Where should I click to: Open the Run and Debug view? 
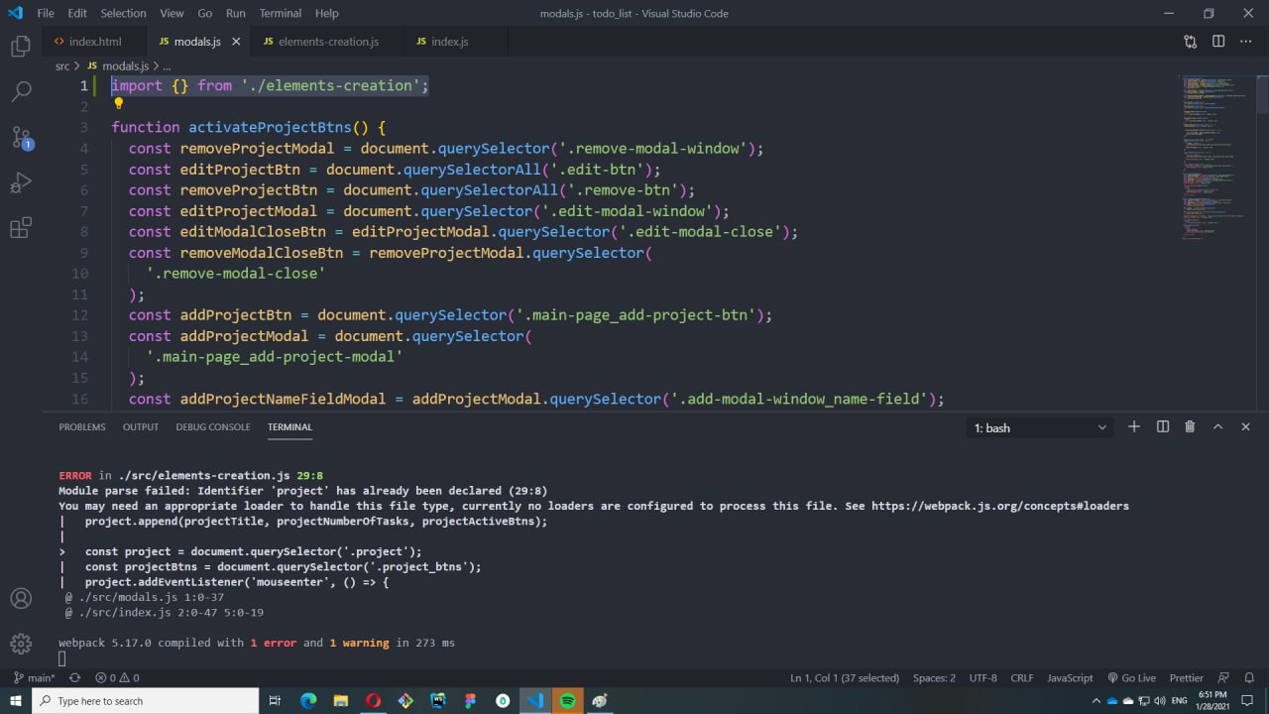21,182
